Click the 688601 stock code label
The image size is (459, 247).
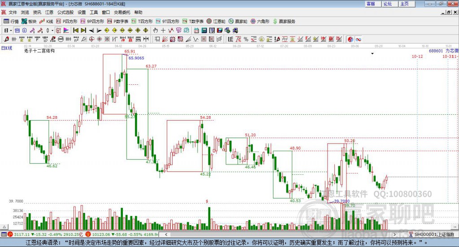pyautogui.click(x=436, y=51)
